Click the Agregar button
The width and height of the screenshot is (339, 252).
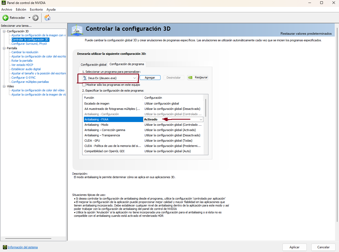[x=150, y=78]
